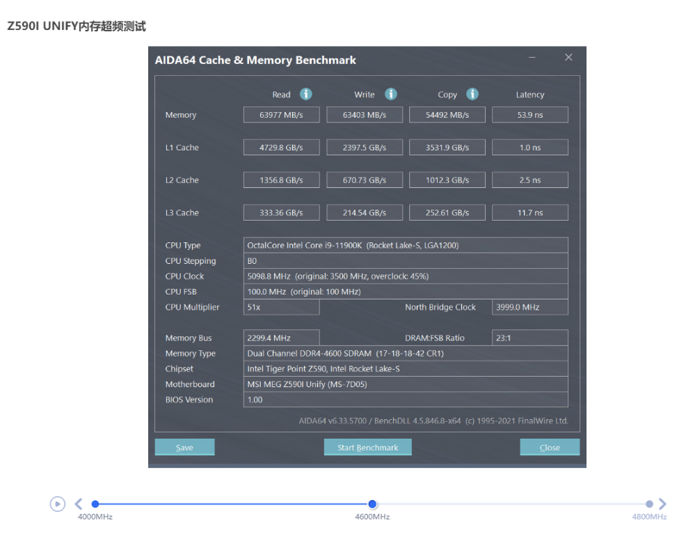The width and height of the screenshot is (686, 534).
Task: Click the Chipset field Intel Tiger Point Z590
Action: click(x=406, y=368)
